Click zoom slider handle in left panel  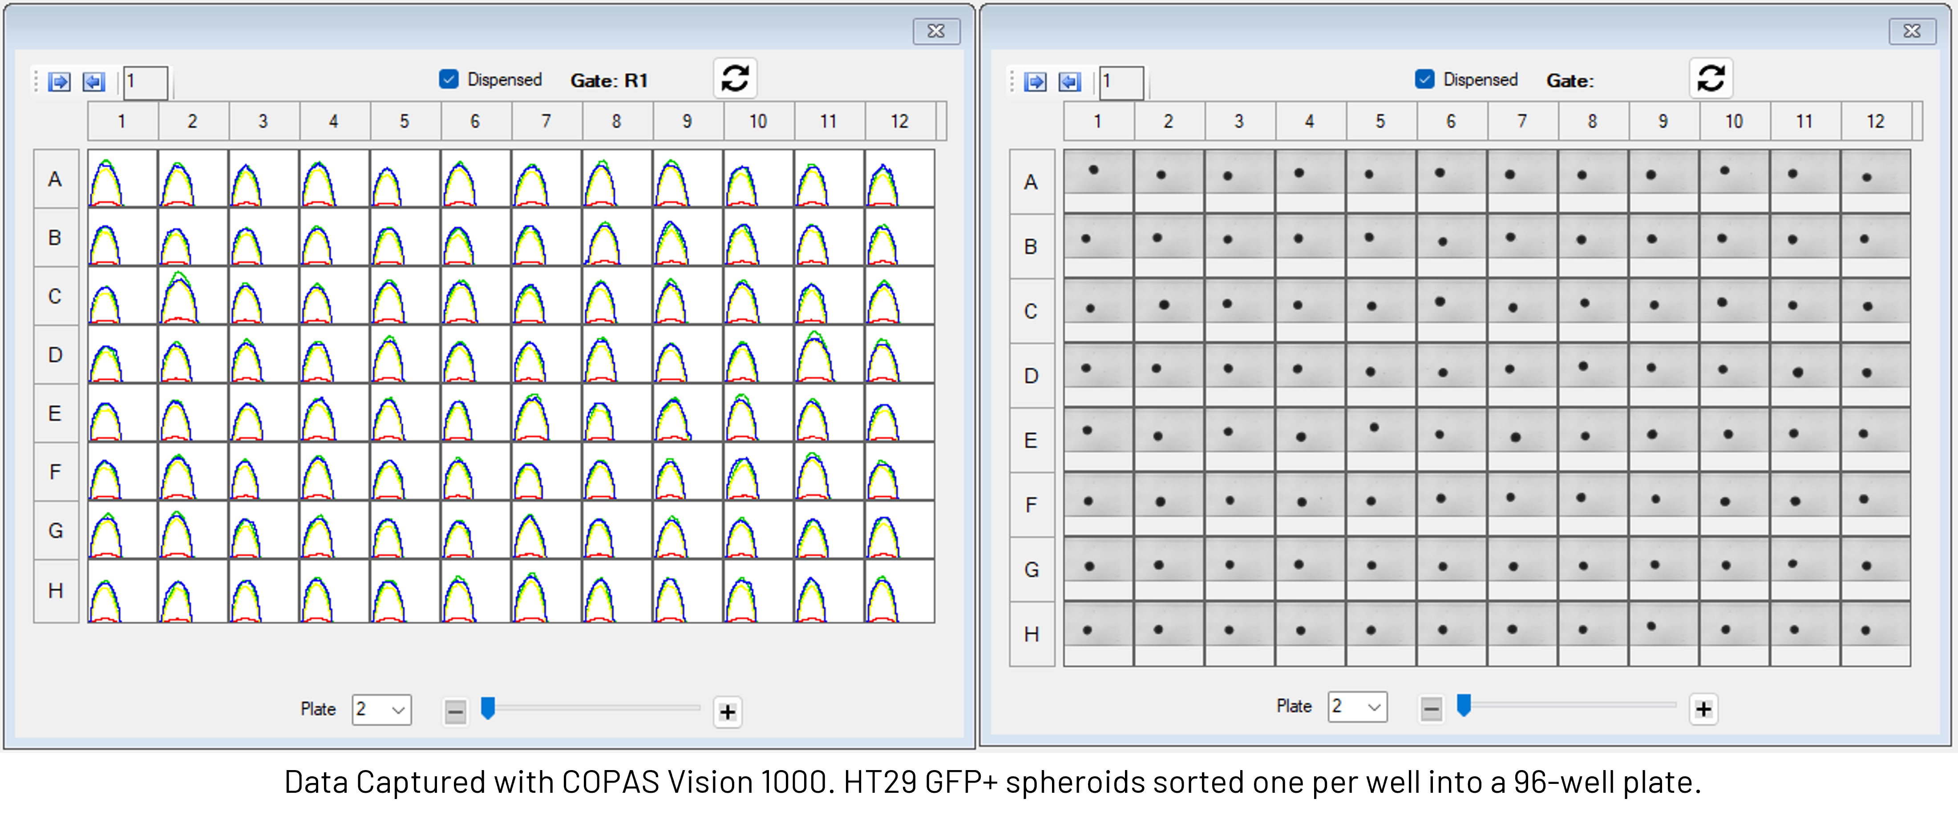click(x=489, y=708)
